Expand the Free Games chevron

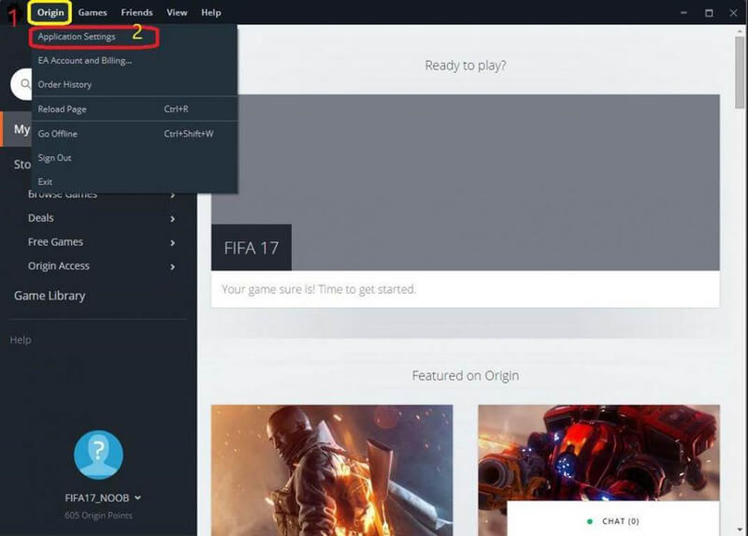pos(173,242)
